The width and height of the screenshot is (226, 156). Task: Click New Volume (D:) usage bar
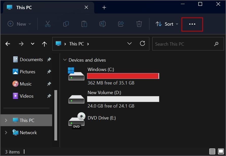point(123,99)
